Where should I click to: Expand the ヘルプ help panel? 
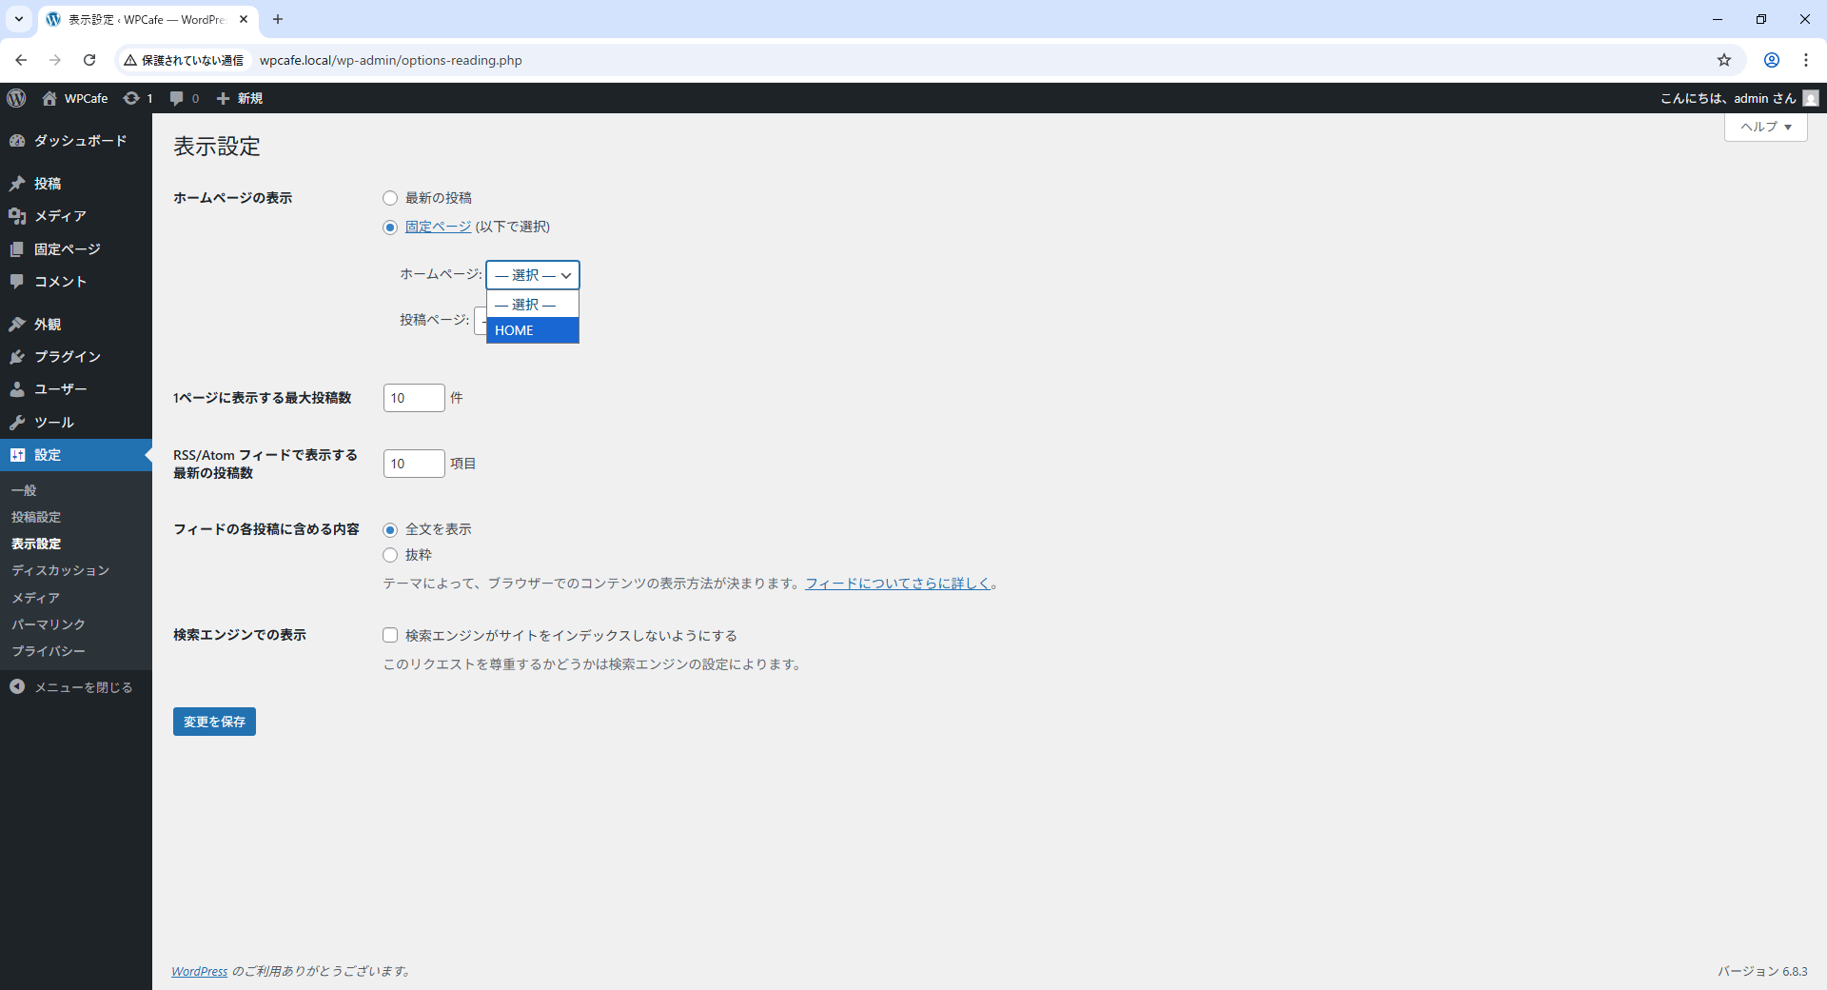coord(1765,127)
